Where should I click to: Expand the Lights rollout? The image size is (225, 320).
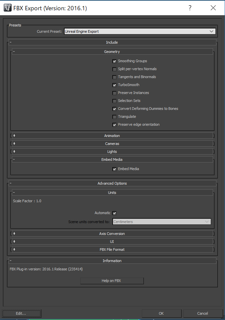112,152
